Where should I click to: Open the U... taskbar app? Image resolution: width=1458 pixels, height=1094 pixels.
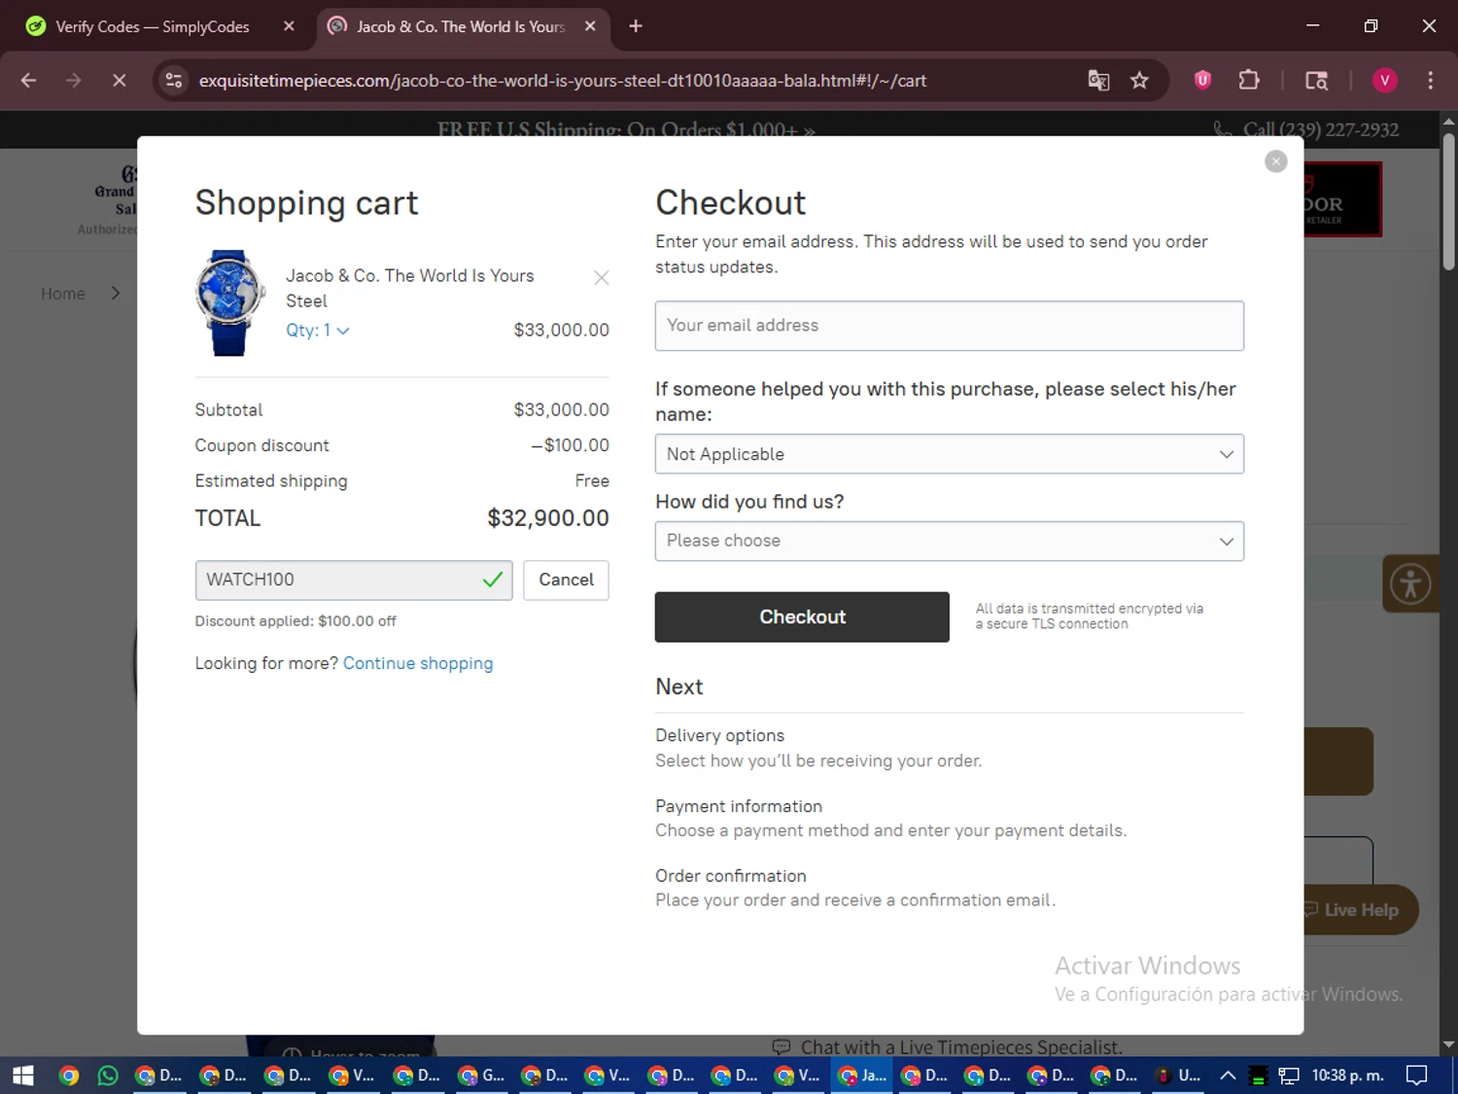pyautogui.click(x=1178, y=1076)
